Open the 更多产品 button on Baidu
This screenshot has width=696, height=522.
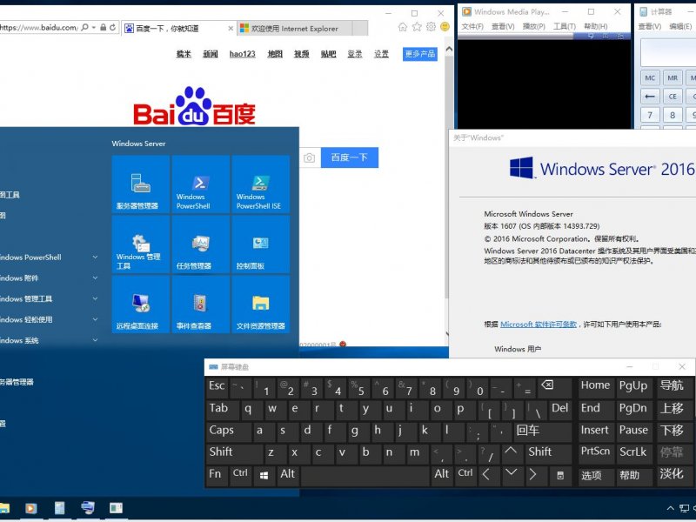point(420,54)
